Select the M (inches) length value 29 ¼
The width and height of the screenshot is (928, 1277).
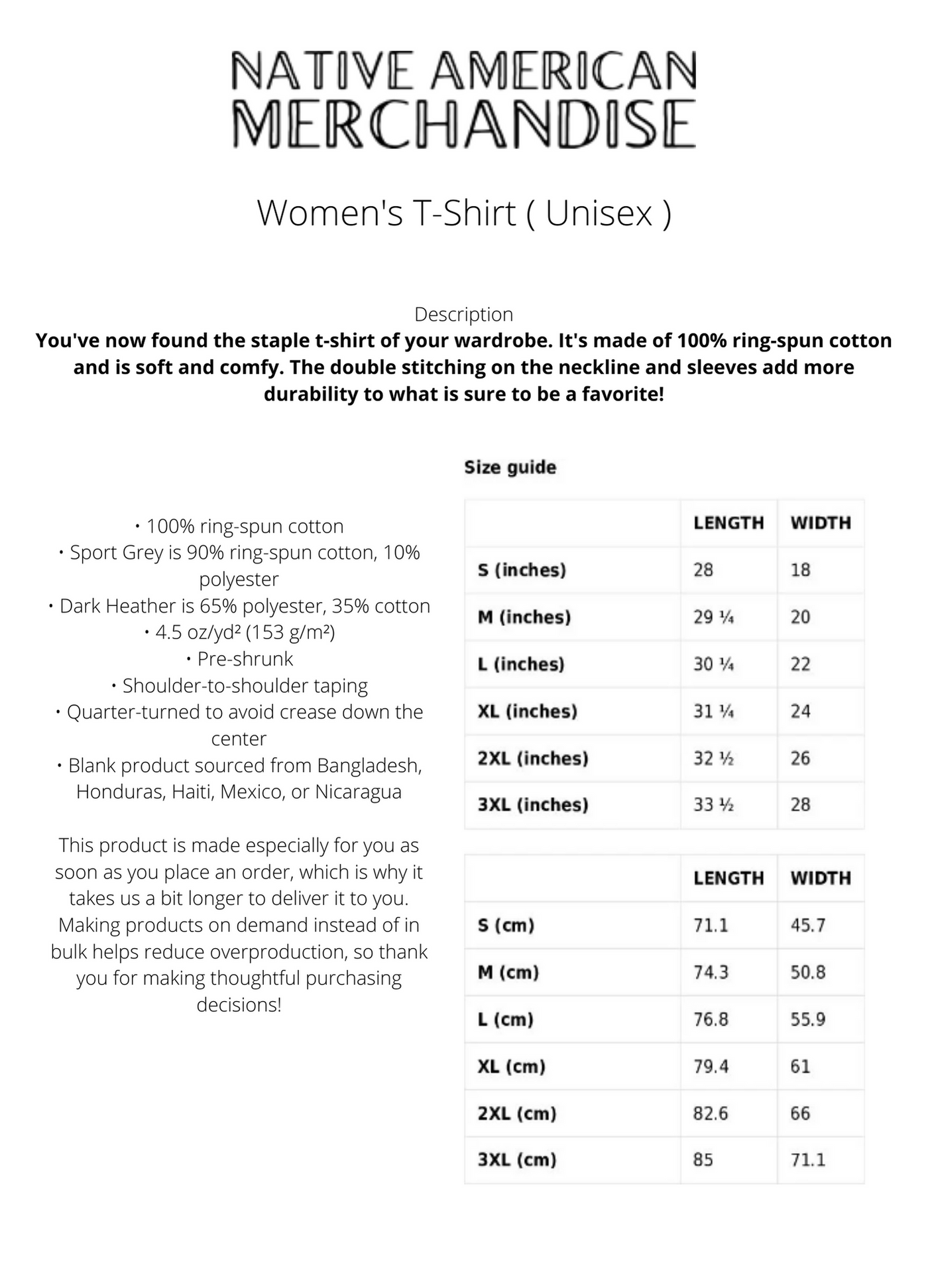(x=713, y=617)
